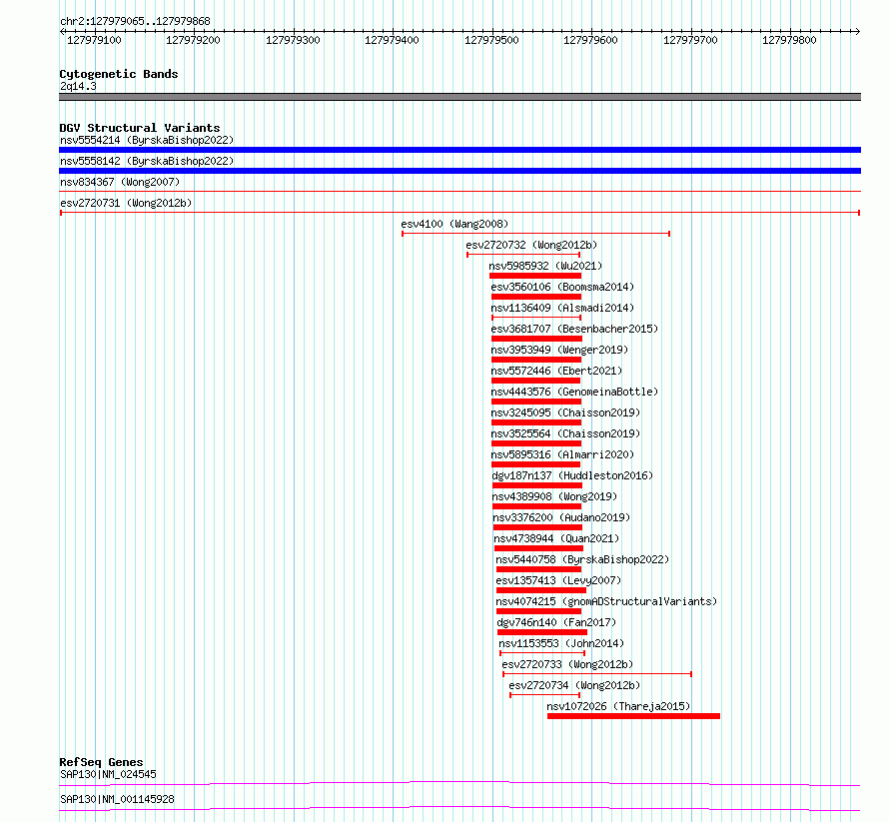Open nsv4074215 (gnomADStructuralVariants) variant
Image resolution: width=889 pixels, height=822 pixels.
[606, 601]
